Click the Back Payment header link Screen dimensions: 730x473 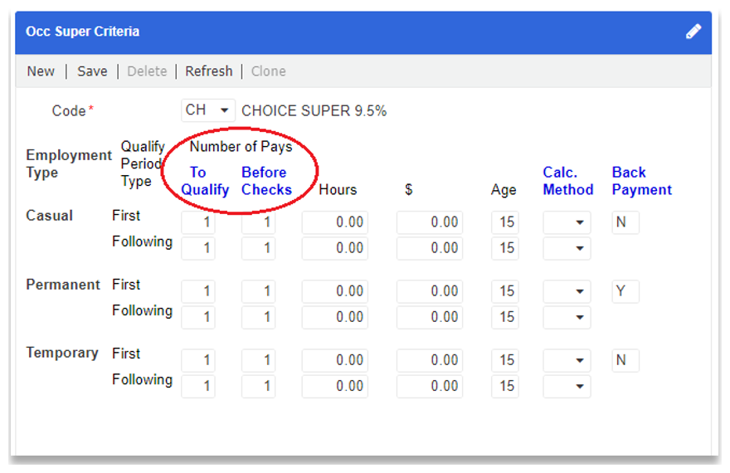pos(641,181)
